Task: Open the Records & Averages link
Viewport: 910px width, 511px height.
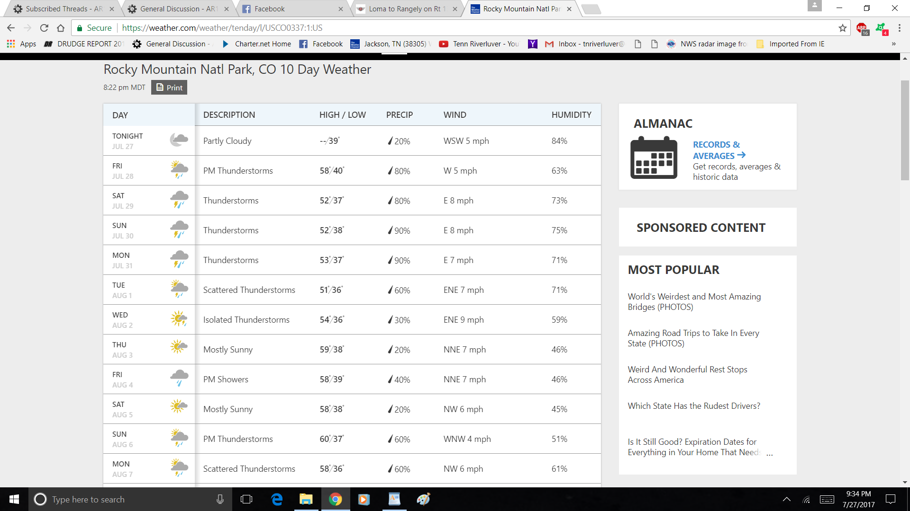Action: point(718,150)
